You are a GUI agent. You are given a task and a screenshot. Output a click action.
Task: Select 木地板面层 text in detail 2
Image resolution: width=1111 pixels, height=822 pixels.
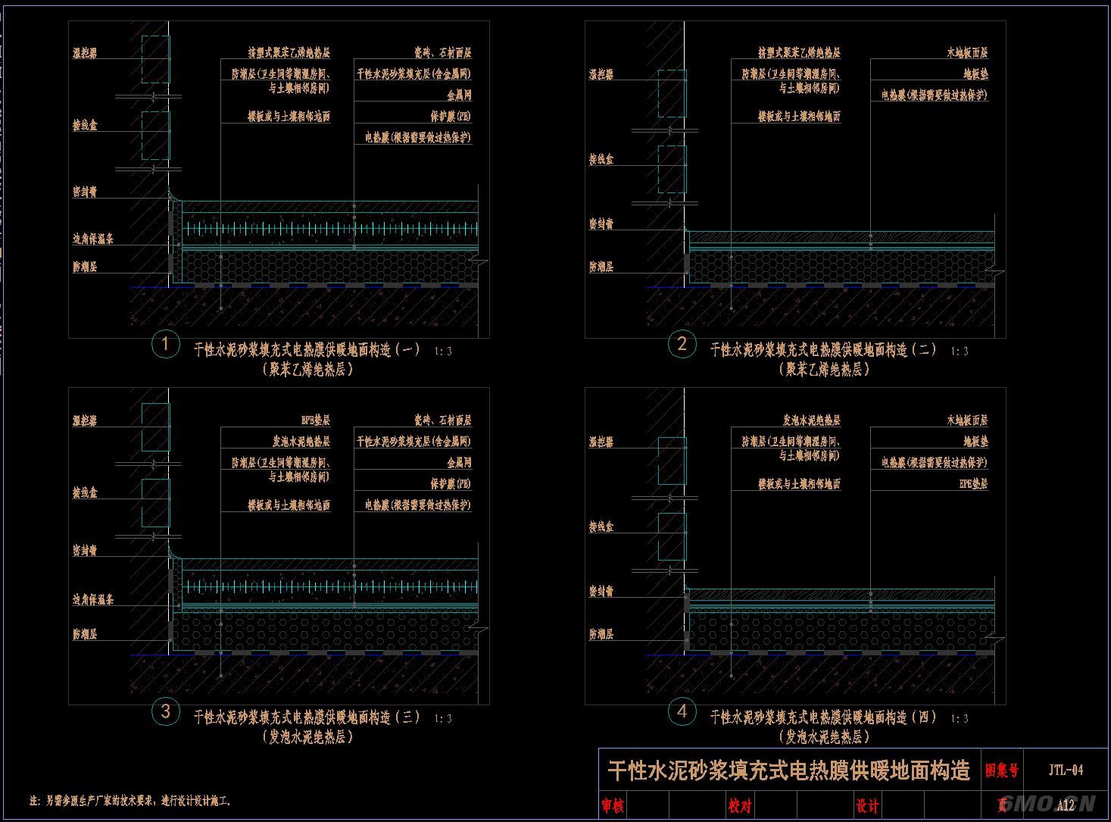(x=968, y=53)
